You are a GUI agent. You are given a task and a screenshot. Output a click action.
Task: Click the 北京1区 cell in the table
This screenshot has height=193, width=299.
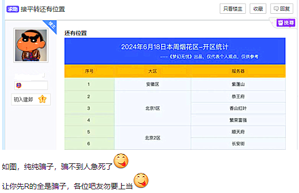[153, 108]
